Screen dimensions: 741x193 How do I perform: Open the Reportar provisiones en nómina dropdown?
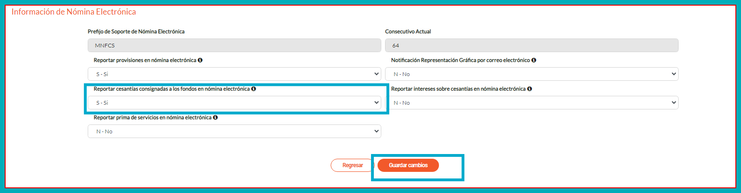point(234,74)
